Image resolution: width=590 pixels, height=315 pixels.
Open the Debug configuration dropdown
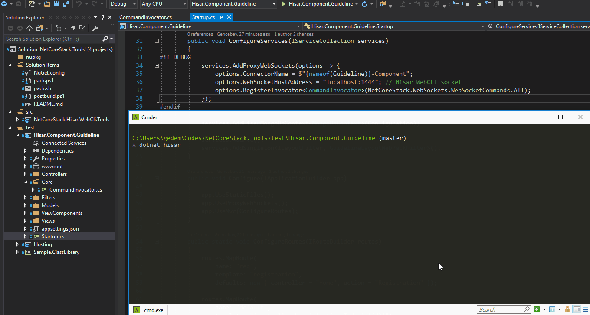point(123,4)
